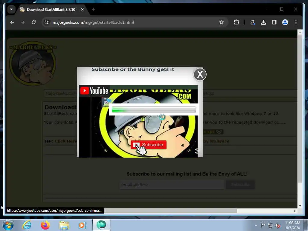Open the YouTube logo in the popup
308x231 pixels.
tap(94, 91)
